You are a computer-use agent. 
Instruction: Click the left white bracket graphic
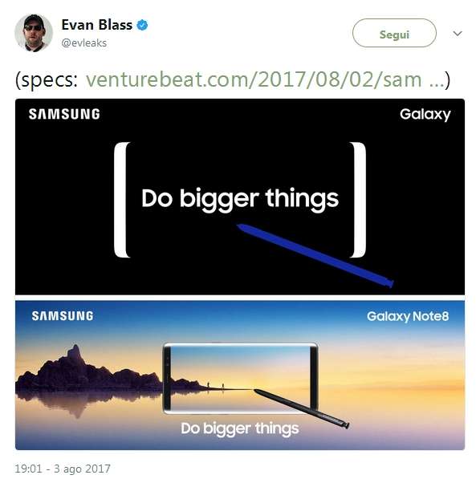click(x=122, y=200)
